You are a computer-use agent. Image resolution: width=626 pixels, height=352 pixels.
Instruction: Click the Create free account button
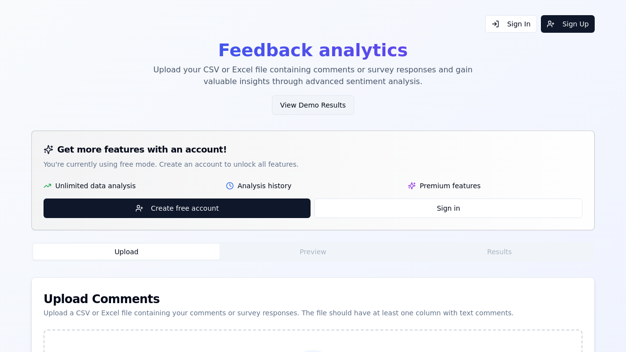point(177,208)
